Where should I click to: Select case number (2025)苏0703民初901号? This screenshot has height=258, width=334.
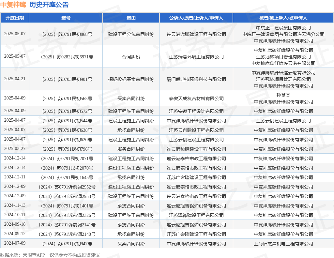click(67, 80)
